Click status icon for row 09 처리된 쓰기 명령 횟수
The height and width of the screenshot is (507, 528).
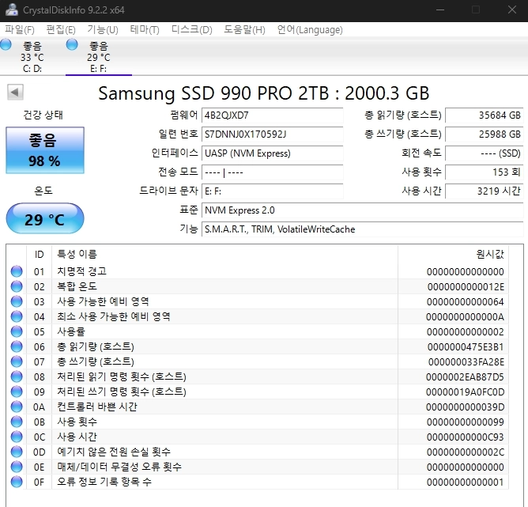tap(17, 392)
